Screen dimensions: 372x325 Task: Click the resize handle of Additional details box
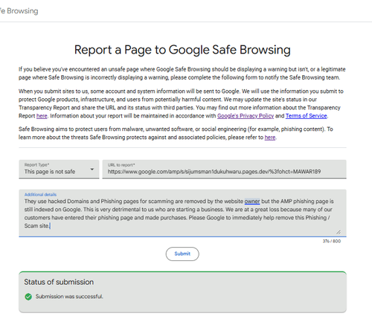pyautogui.click(x=339, y=232)
